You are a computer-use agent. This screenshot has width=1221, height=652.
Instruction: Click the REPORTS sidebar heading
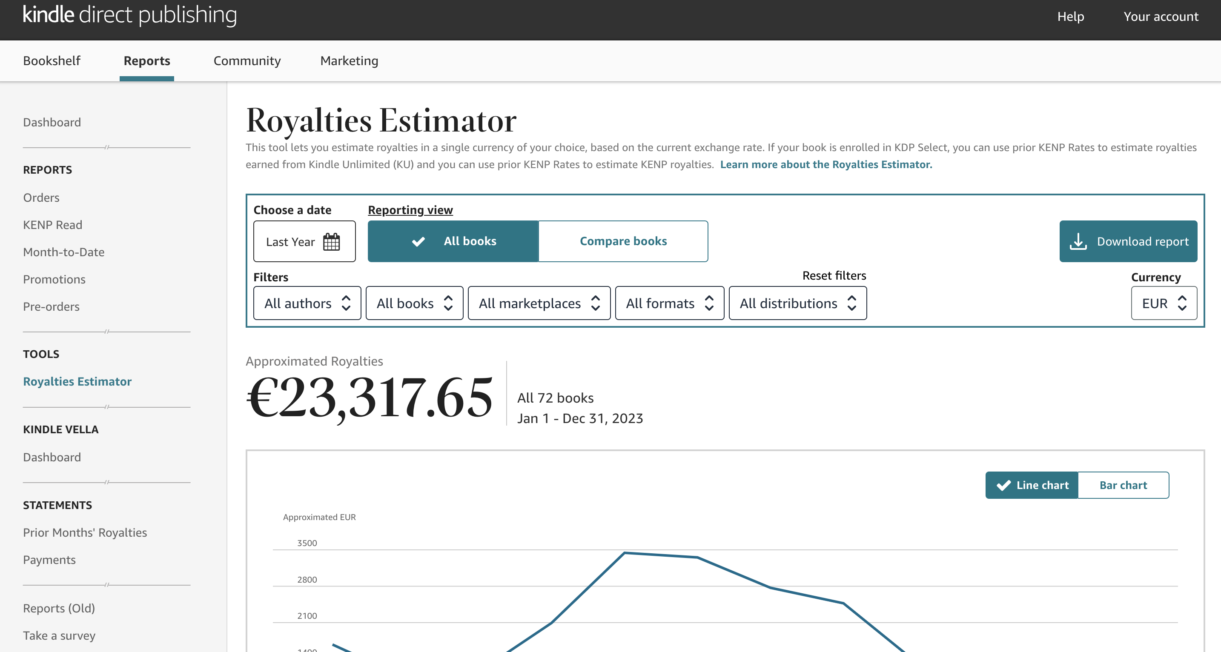click(x=47, y=170)
